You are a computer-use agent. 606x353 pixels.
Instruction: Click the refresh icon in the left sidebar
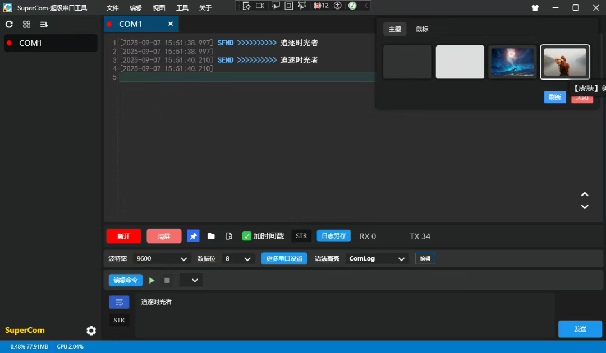click(x=9, y=24)
